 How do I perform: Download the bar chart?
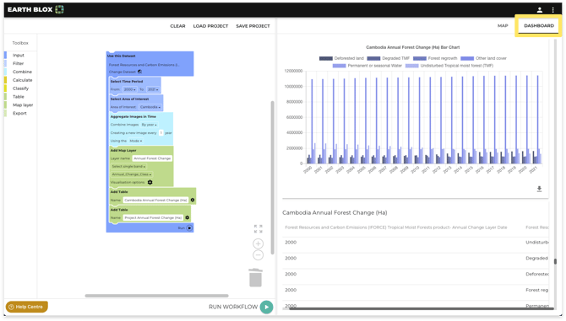(539, 189)
